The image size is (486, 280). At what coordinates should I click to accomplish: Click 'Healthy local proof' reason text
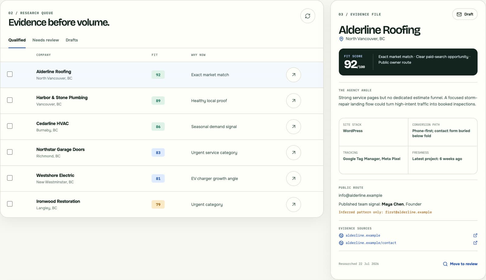point(209,101)
